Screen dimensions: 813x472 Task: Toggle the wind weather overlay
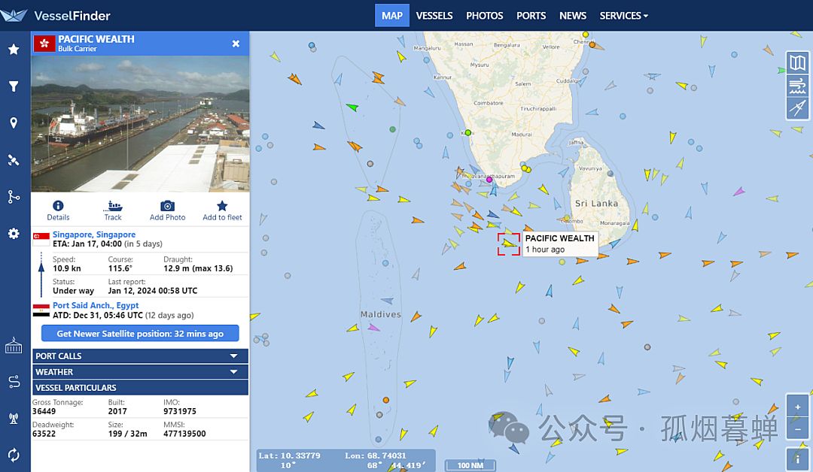coord(797,86)
